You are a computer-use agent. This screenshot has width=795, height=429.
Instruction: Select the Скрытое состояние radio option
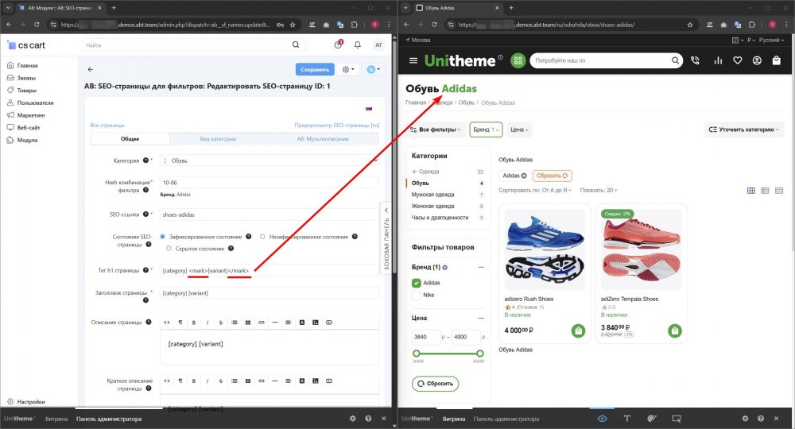(169, 248)
